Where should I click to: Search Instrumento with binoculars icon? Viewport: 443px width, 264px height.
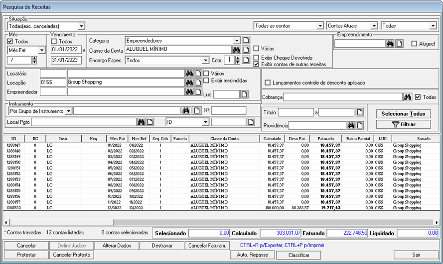186,111
